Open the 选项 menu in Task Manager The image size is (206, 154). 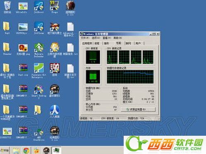(96, 38)
